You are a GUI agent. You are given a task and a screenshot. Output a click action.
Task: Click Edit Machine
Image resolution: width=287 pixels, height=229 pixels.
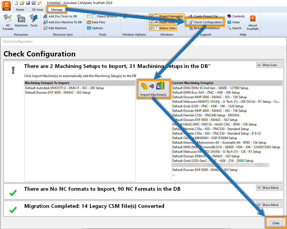[55, 28]
